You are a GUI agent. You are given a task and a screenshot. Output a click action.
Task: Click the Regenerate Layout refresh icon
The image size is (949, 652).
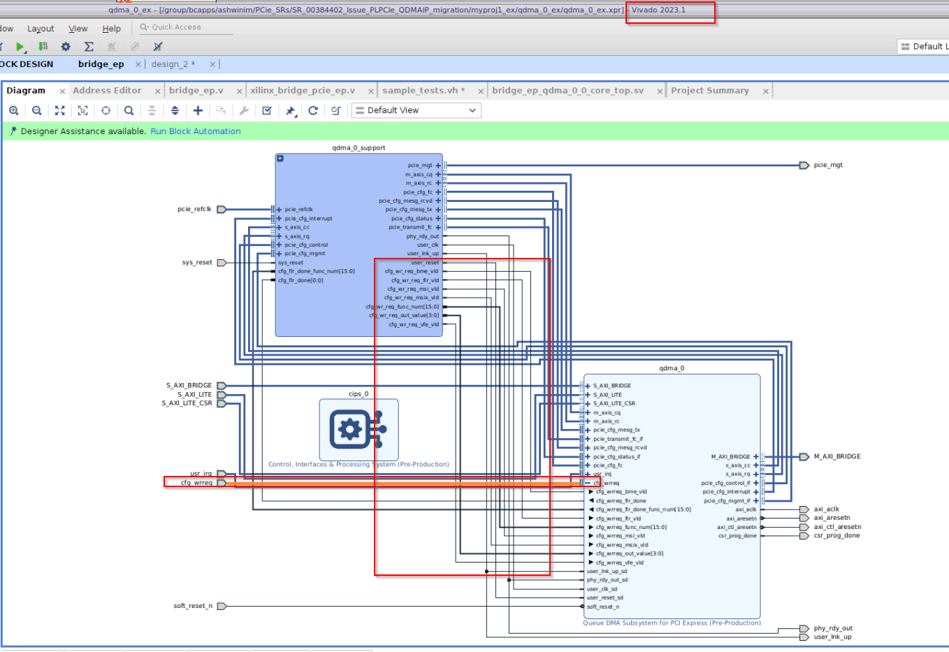313,110
